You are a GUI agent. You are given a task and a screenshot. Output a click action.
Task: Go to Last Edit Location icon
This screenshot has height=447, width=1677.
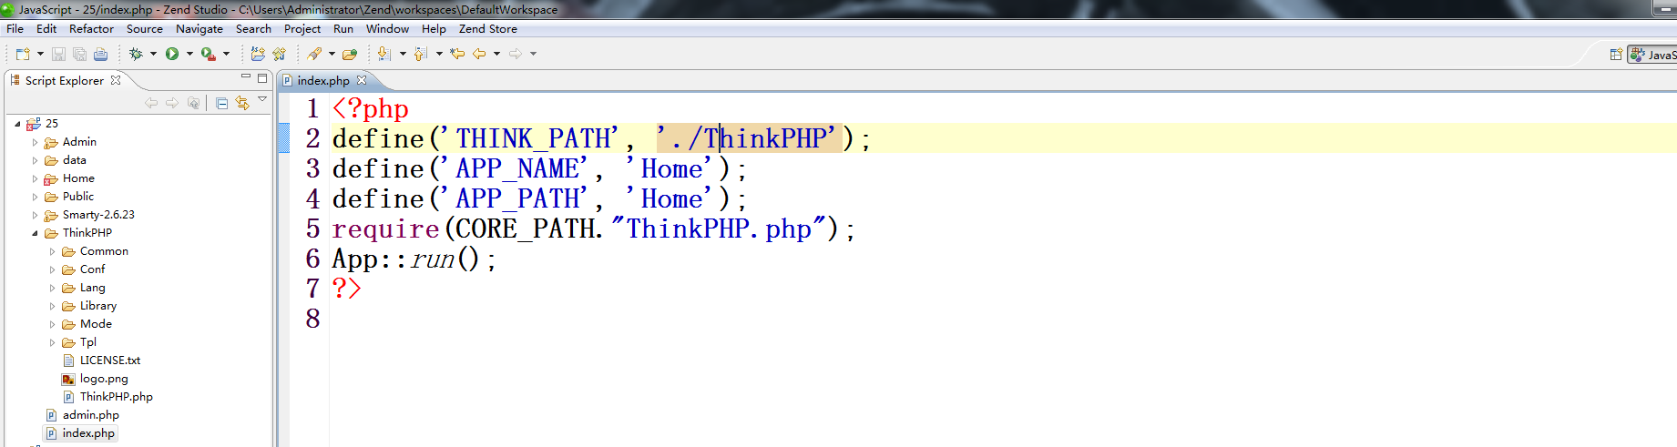pyautogui.click(x=457, y=54)
